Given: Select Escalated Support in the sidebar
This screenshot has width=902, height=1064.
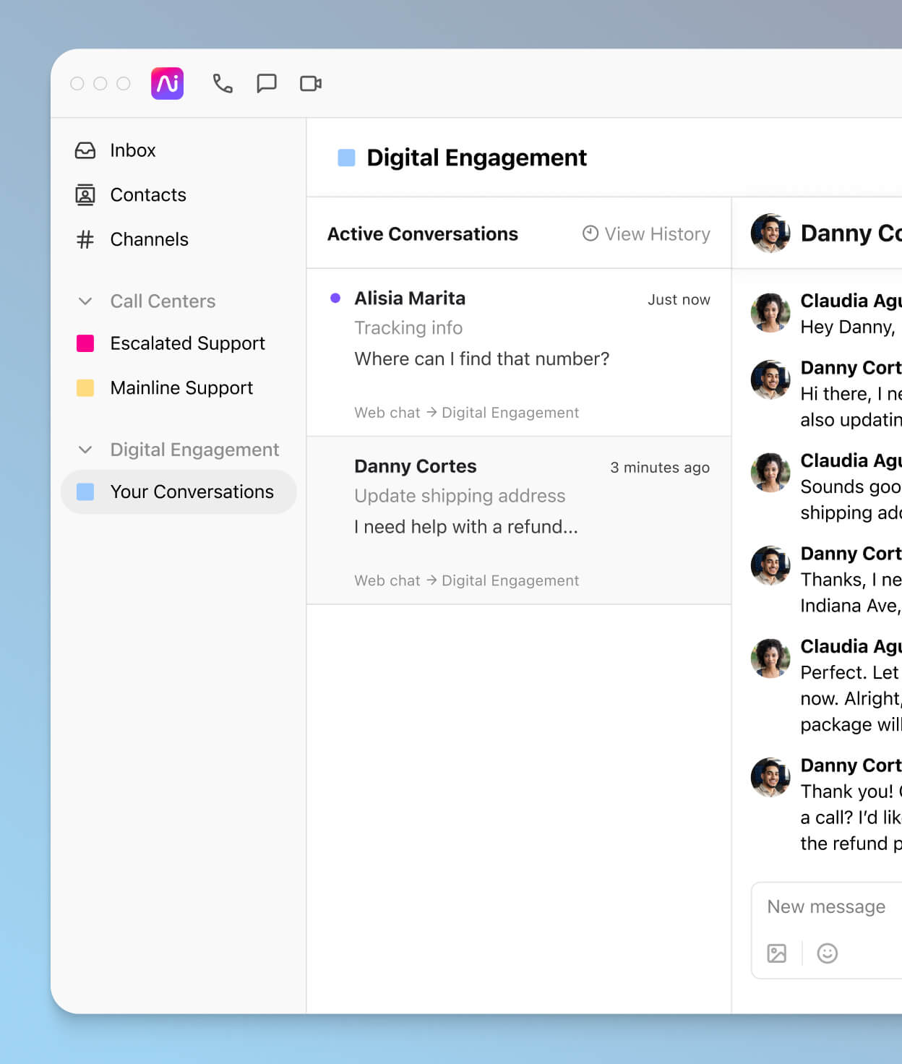Looking at the screenshot, I should coord(187,343).
